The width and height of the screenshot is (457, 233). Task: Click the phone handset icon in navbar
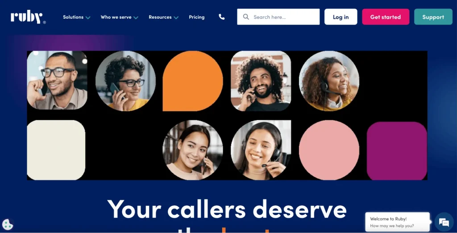pyautogui.click(x=222, y=17)
